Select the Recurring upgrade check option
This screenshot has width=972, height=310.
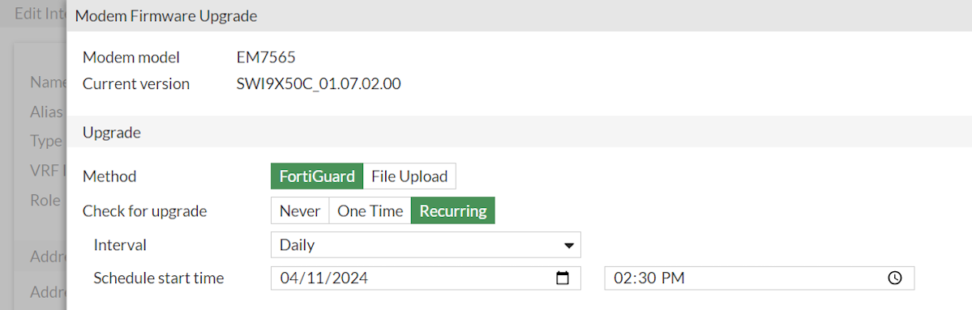point(453,211)
